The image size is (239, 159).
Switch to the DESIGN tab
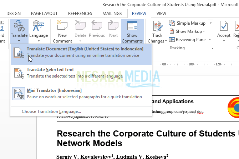[14, 14]
